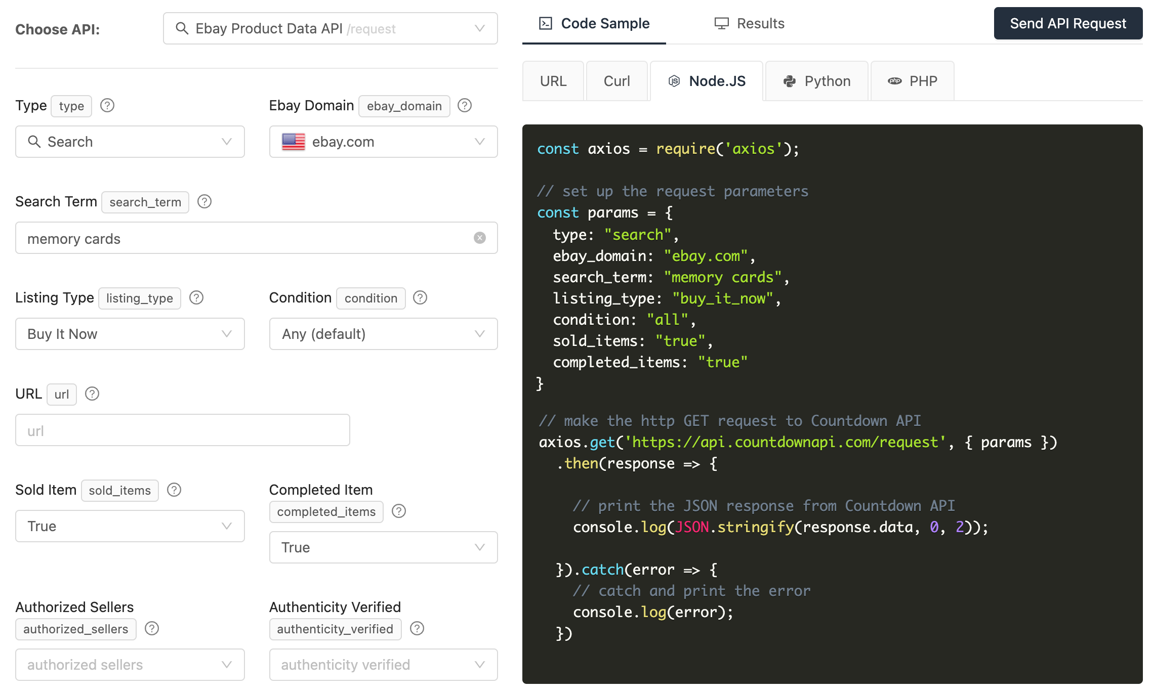The image size is (1152, 693).
Task: Expand the authorized sellers dropdown
Action: (x=130, y=665)
